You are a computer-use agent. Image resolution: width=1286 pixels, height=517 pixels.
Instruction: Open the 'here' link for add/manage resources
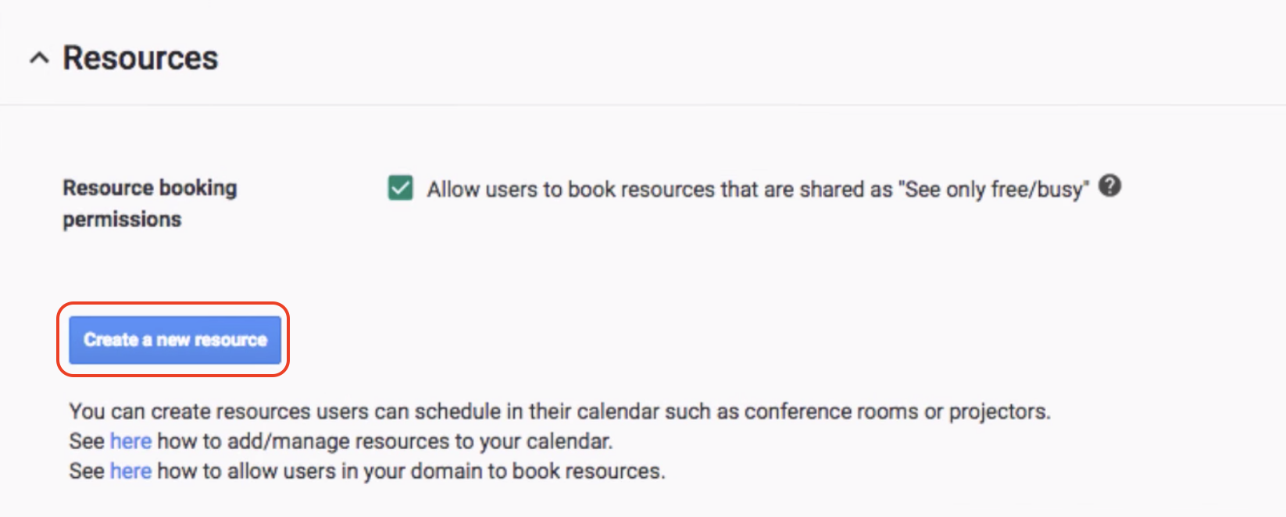(x=130, y=441)
